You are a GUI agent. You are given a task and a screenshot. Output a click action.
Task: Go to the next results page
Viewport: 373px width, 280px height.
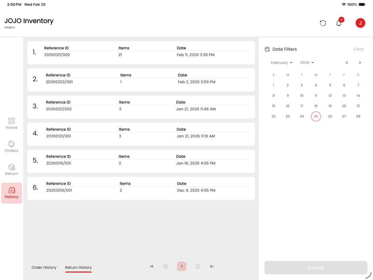coord(198,267)
